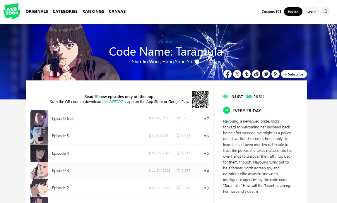
Task: Share on Facebook icon
Action: pos(227,74)
